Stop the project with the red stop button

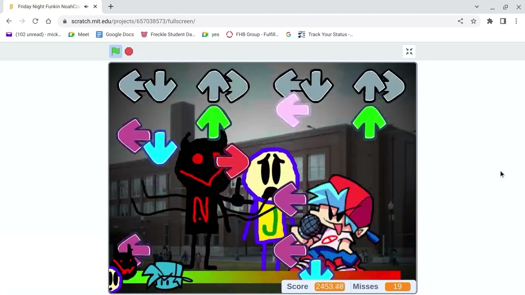click(129, 51)
